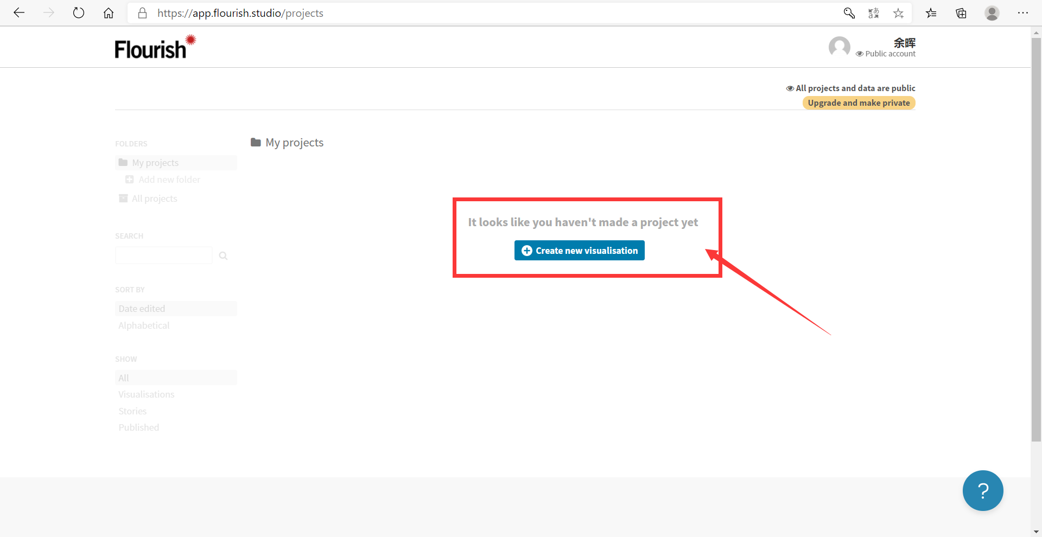Open the browser profile avatar

click(992, 13)
